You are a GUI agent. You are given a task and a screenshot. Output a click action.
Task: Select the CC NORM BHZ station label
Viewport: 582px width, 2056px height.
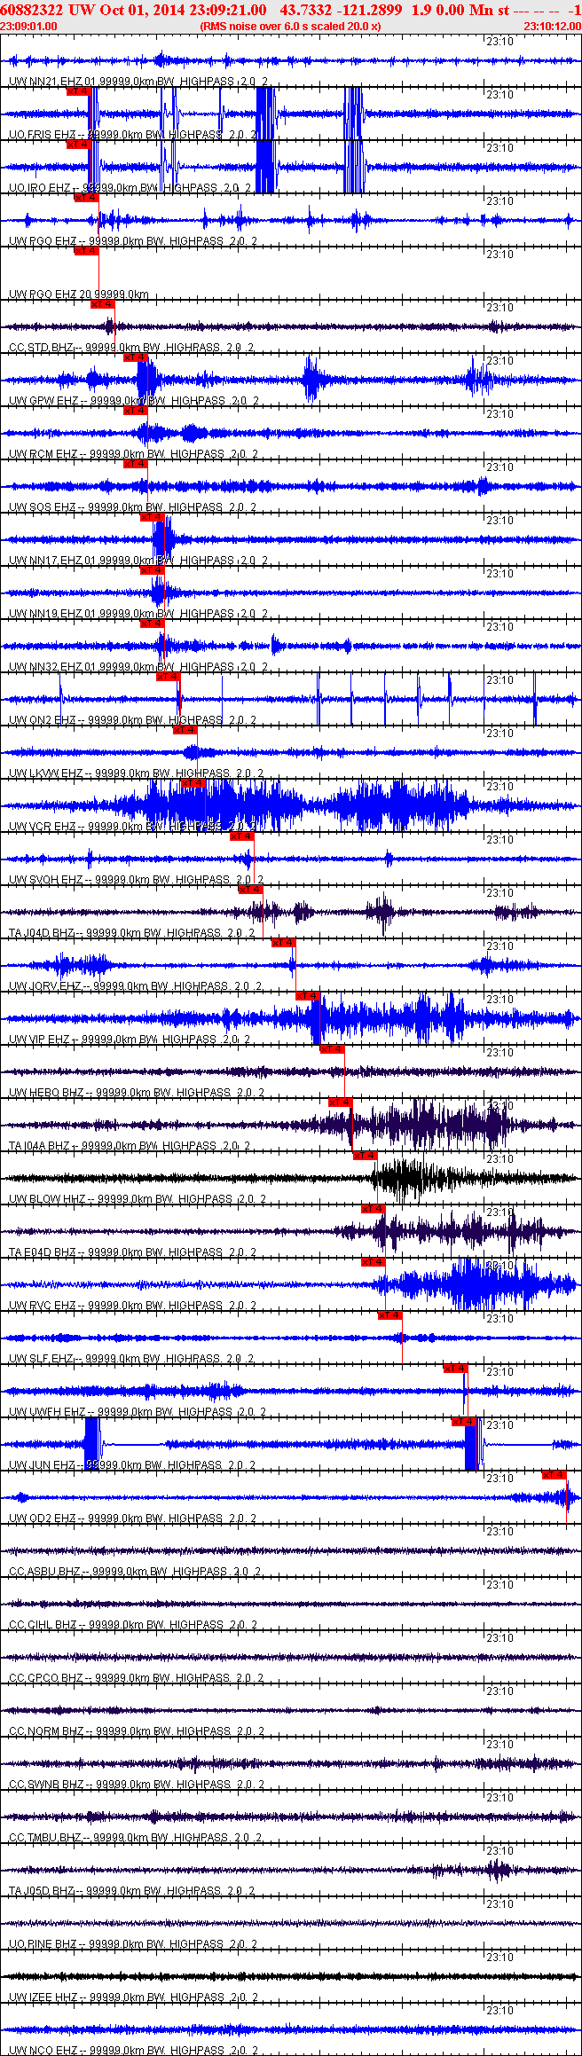pyautogui.click(x=137, y=1731)
